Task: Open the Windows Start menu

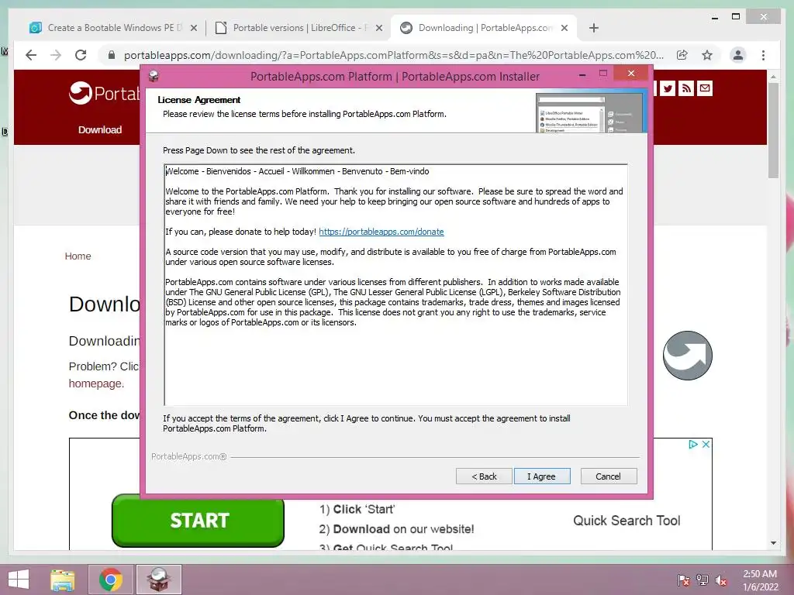Action: click(x=19, y=580)
